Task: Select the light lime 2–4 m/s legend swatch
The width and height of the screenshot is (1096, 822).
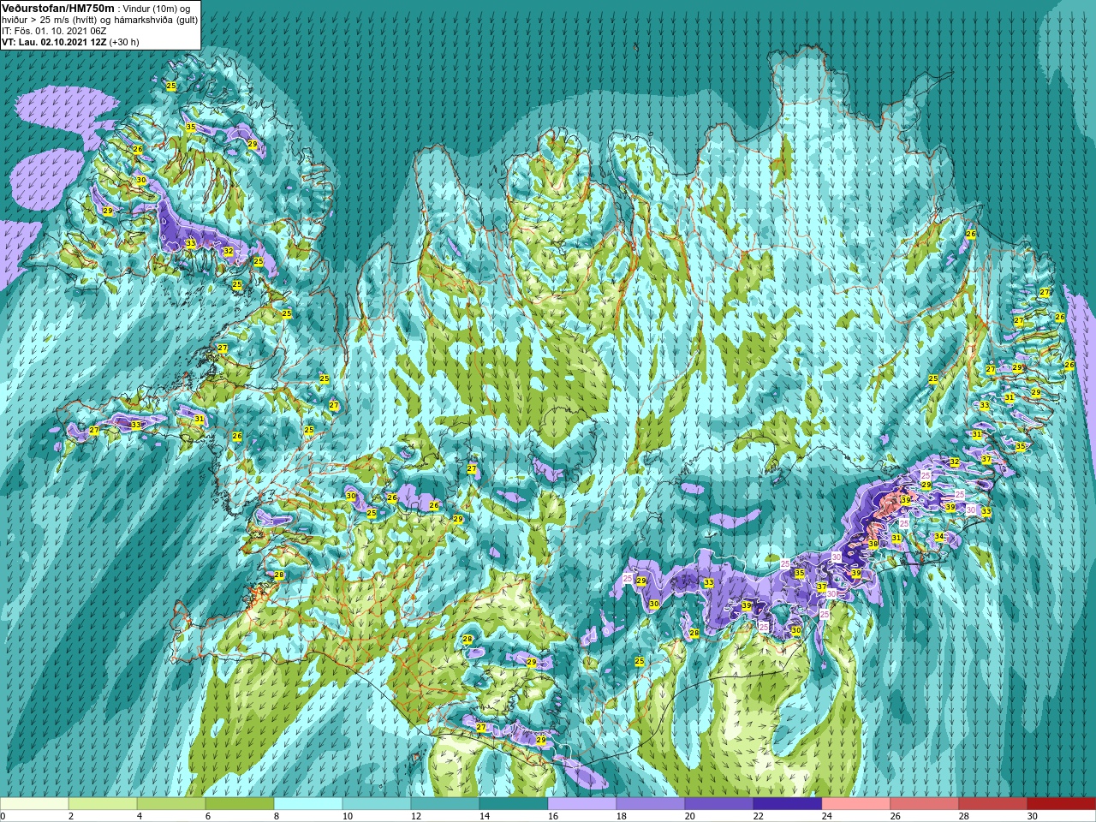Action: tap(103, 804)
